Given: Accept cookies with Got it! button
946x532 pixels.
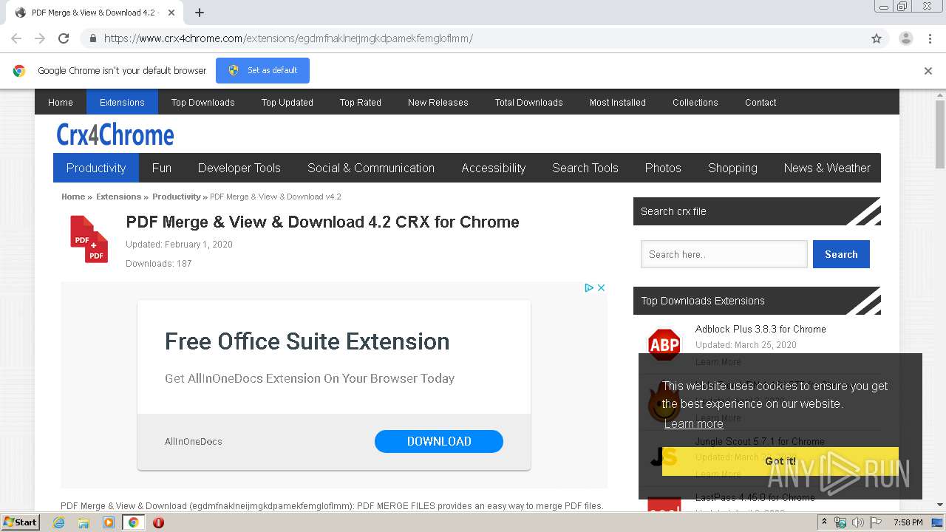Looking at the screenshot, I should coord(780,461).
